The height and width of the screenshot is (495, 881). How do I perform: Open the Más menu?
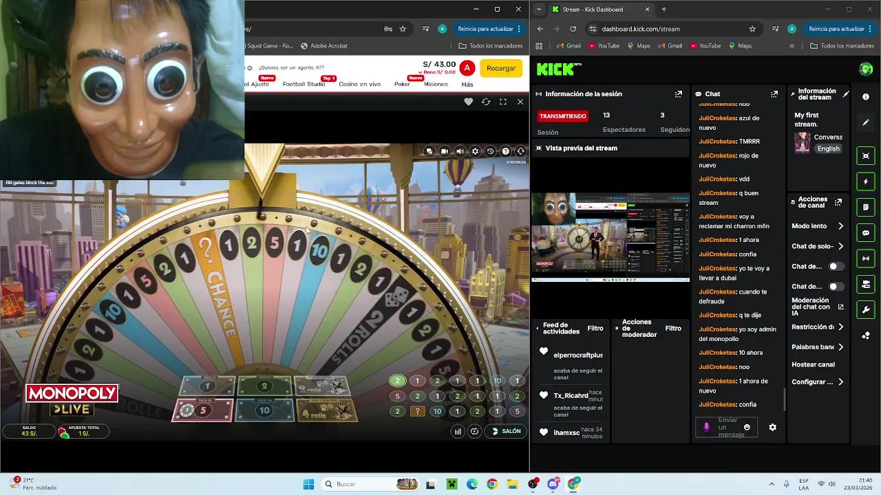click(467, 84)
